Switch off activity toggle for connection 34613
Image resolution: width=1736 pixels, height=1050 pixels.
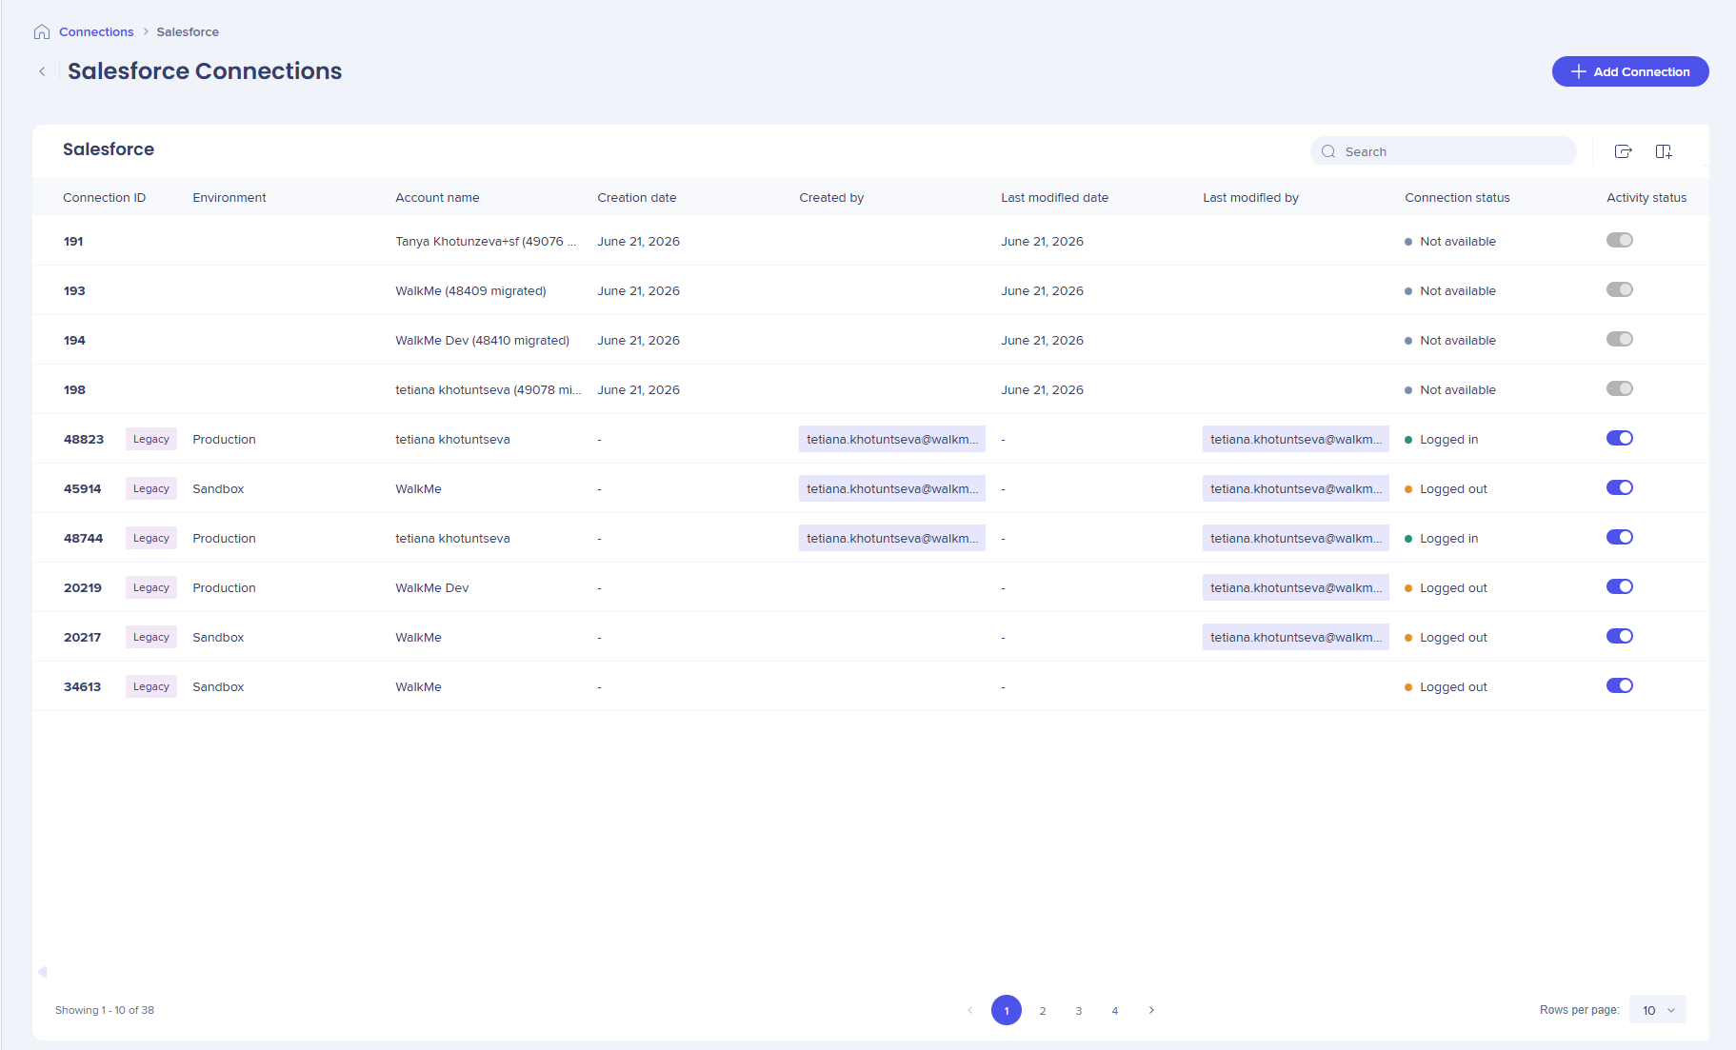coord(1620,685)
